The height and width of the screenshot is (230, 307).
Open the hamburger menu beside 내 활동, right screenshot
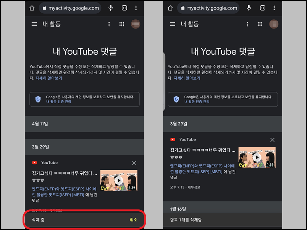173,24
